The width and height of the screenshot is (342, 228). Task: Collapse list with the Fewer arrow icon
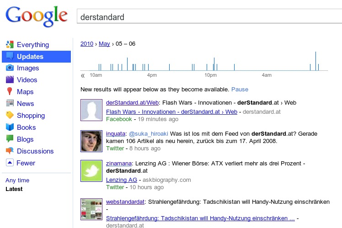point(10,163)
